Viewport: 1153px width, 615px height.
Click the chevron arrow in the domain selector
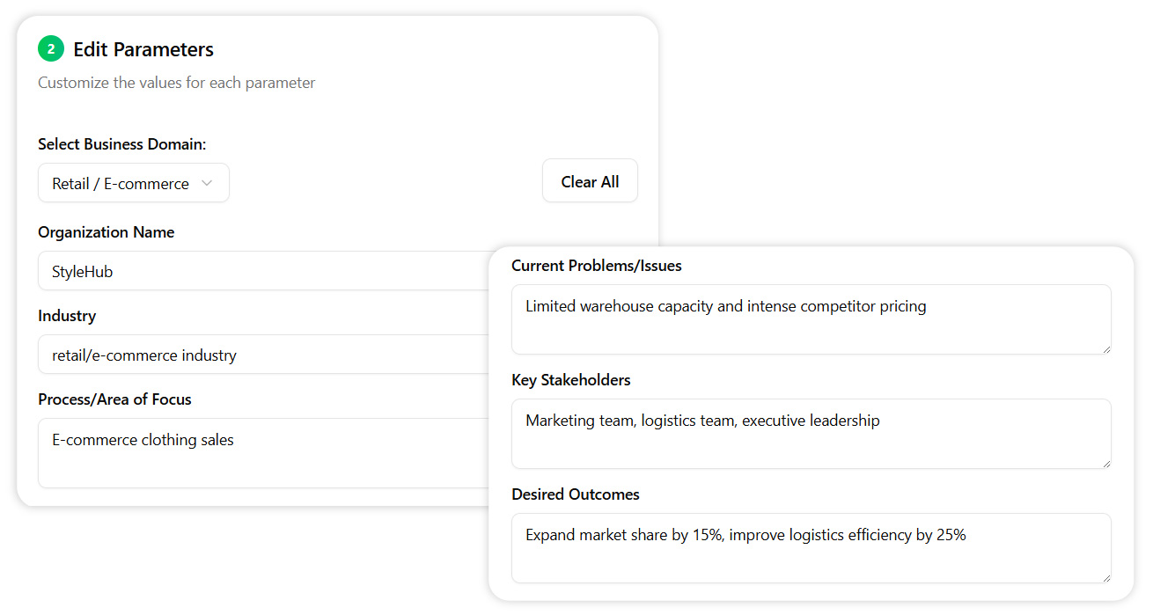pyautogui.click(x=207, y=183)
